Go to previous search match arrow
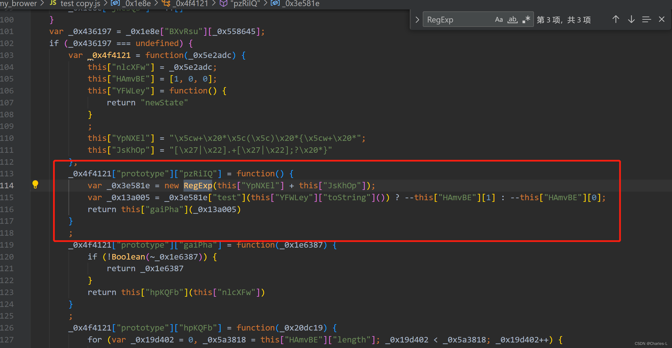672x348 pixels. click(x=616, y=19)
